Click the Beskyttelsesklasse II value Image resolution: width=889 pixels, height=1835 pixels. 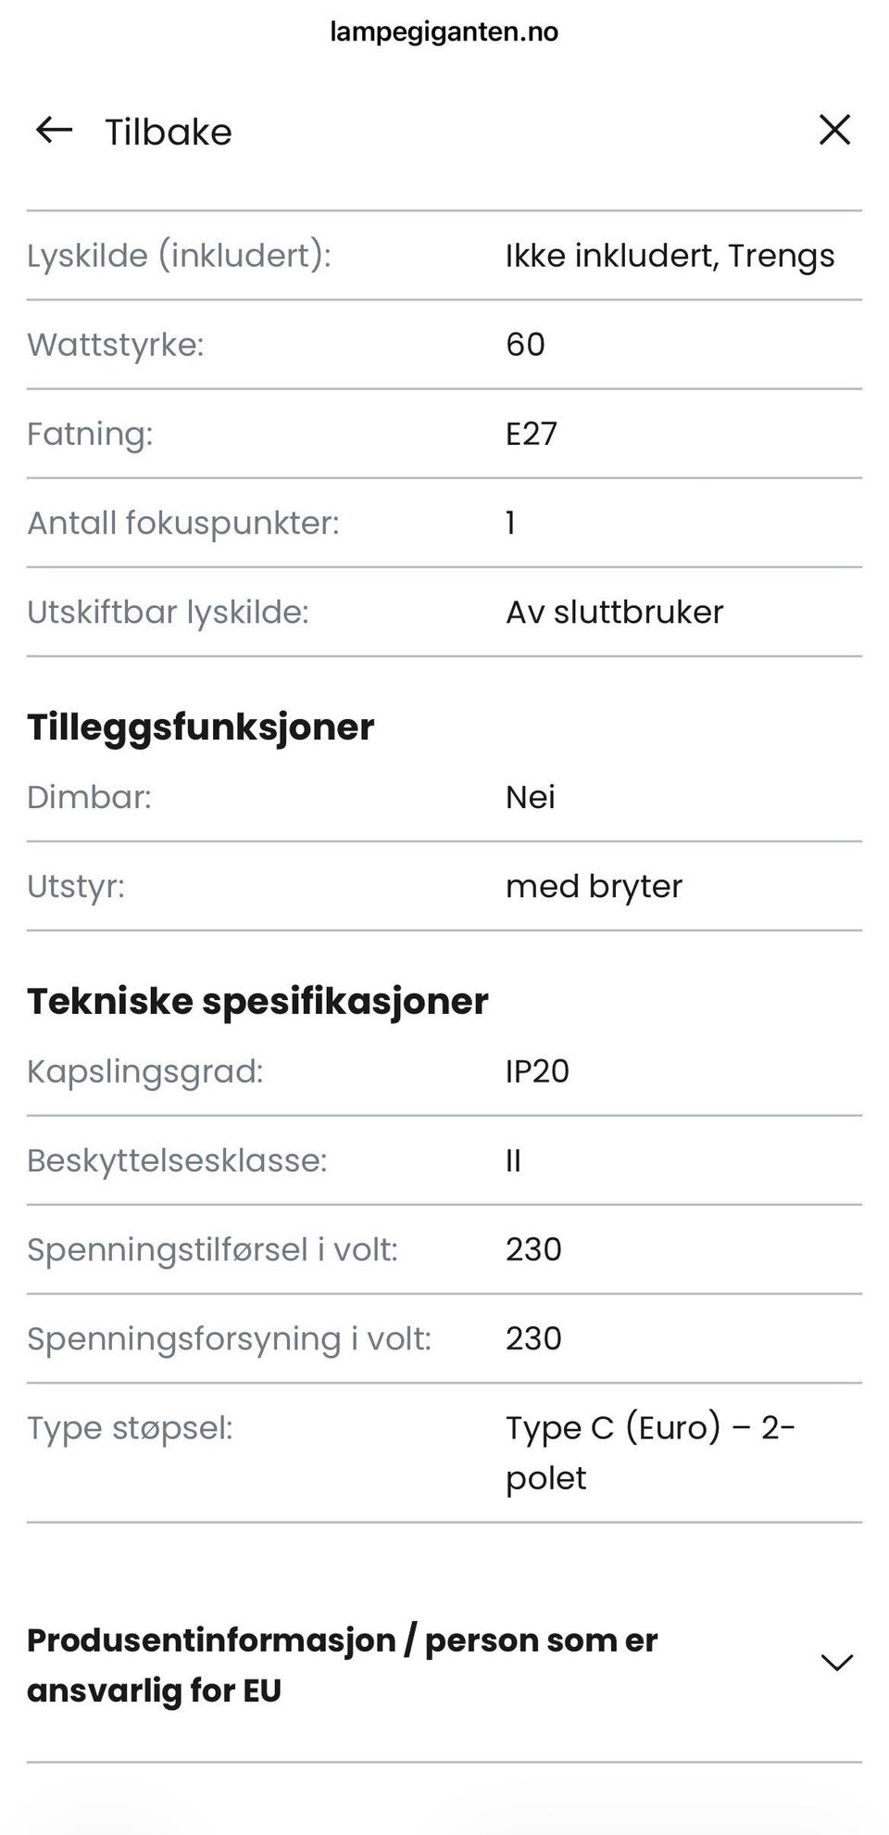tap(513, 1160)
